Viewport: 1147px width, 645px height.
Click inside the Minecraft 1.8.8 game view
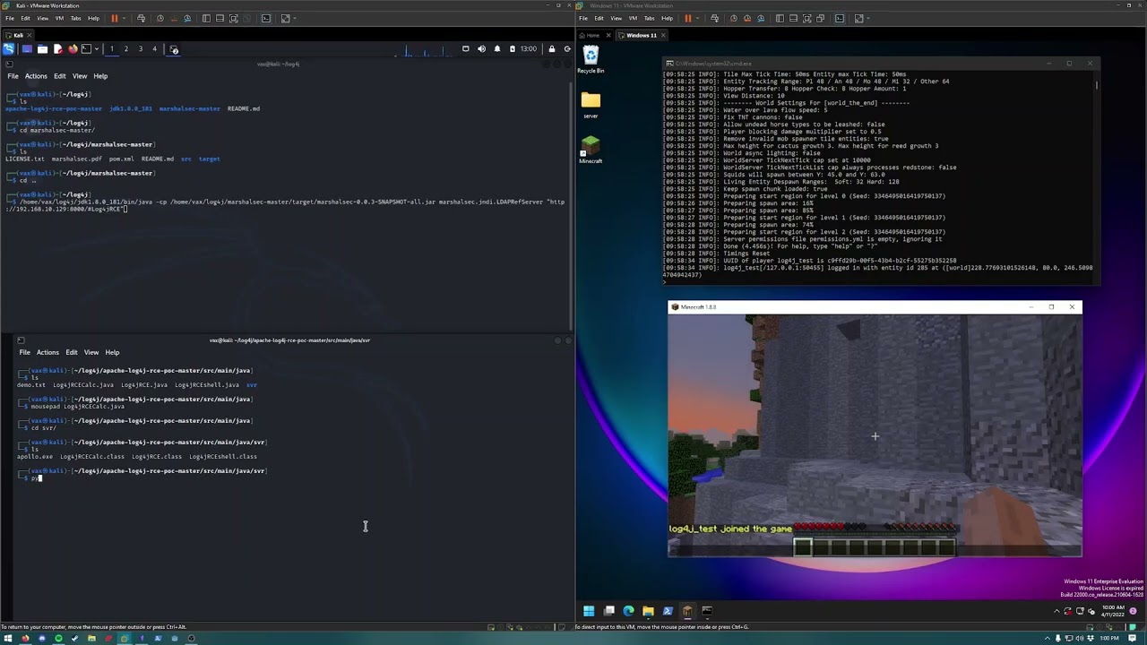tap(875, 435)
